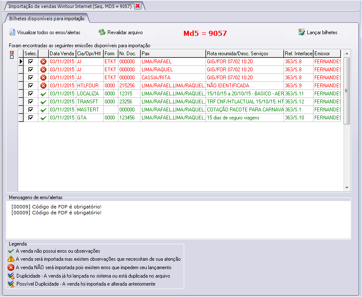
Task: Toggle the MASTERT row checkbox
Action: (x=30, y=110)
